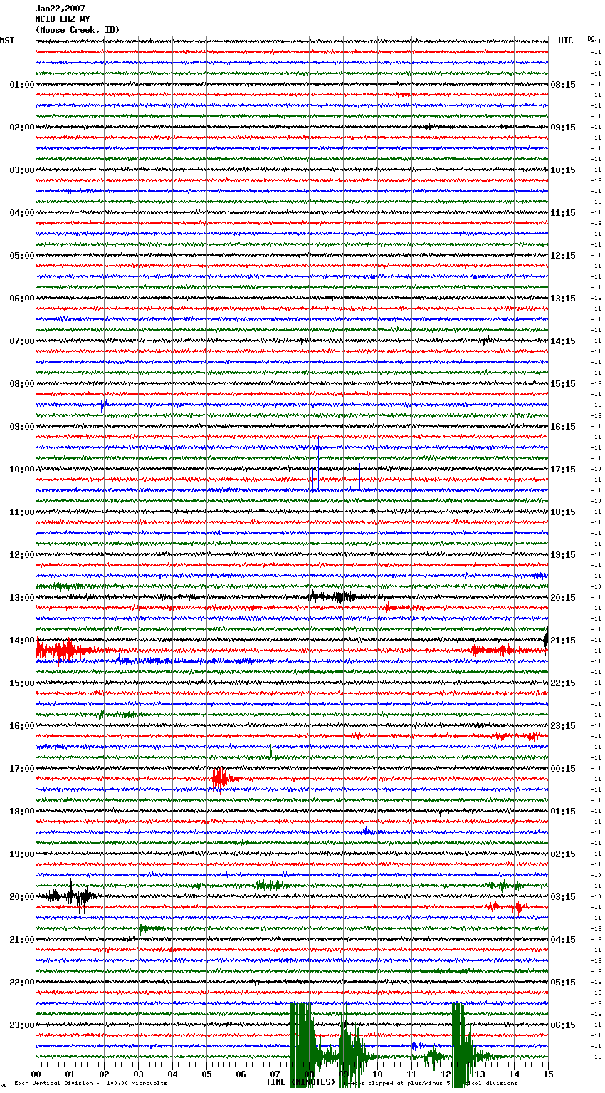
Task: Select the 02:00 MST row label
Action: 22,128
